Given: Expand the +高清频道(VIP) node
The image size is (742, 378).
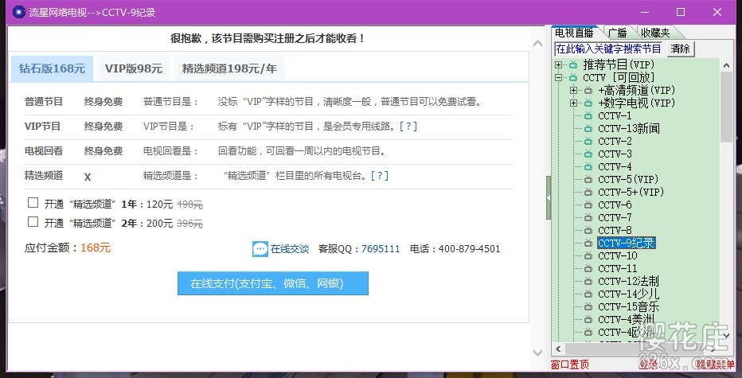Looking at the screenshot, I should click(574, 90).
